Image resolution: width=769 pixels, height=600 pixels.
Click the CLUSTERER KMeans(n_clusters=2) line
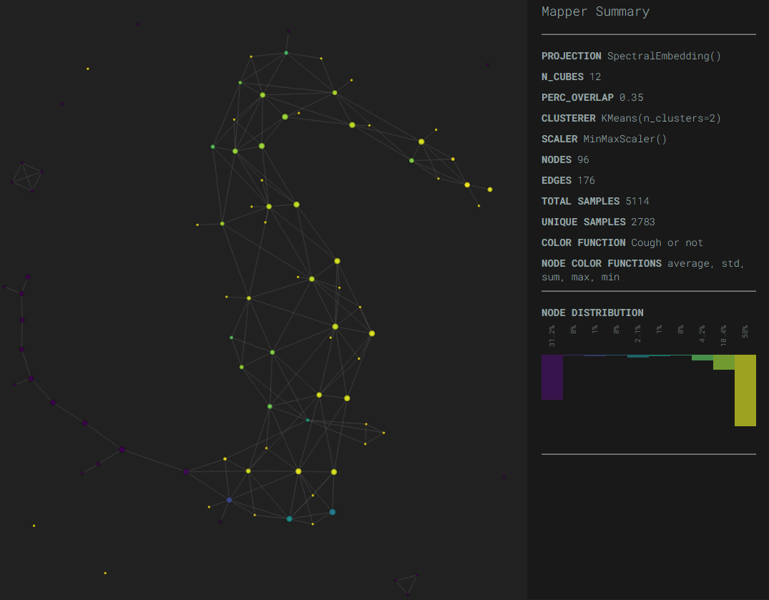coord(631,118)
